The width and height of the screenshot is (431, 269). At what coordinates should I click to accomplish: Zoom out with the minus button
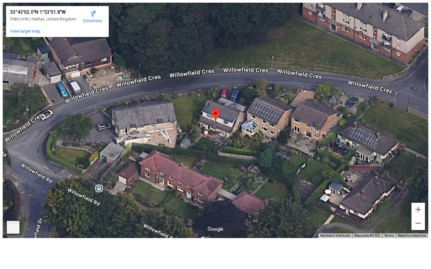click(x=418, y=223)
